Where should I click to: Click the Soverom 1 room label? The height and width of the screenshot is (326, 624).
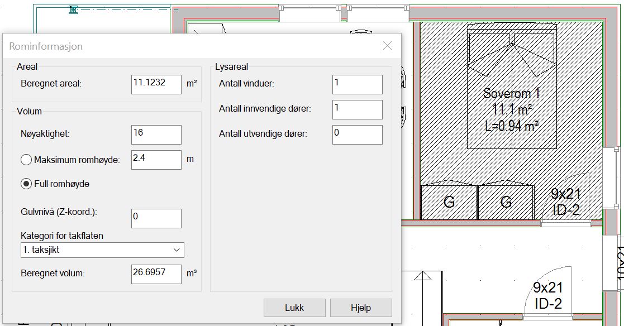[x=512, y=93]
